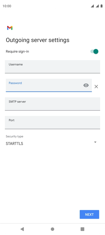
Task: Tap the second signal strength icon
Action: pyautogui.click(x=97, y=6)
